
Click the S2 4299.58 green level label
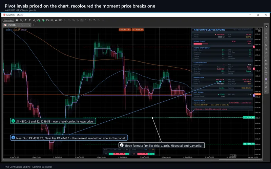(249, 144)
